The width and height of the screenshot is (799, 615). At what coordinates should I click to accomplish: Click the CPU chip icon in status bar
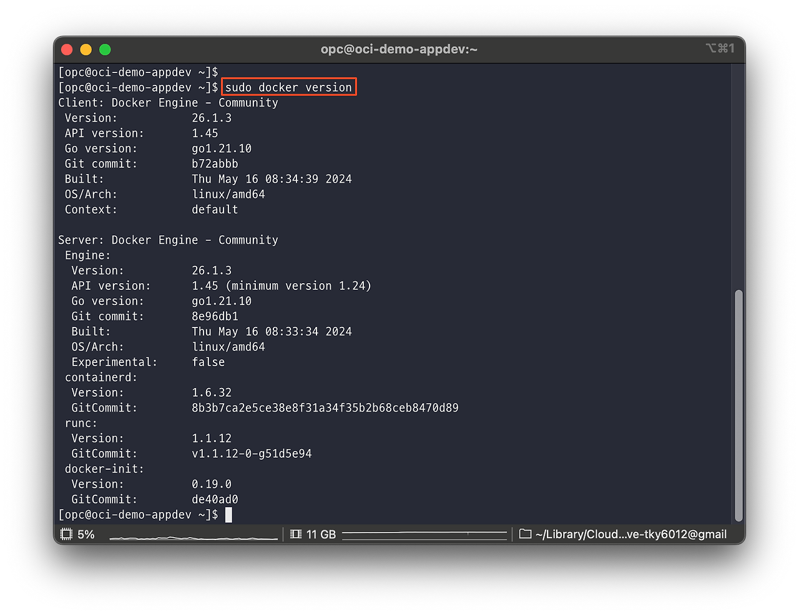(66, 535)
